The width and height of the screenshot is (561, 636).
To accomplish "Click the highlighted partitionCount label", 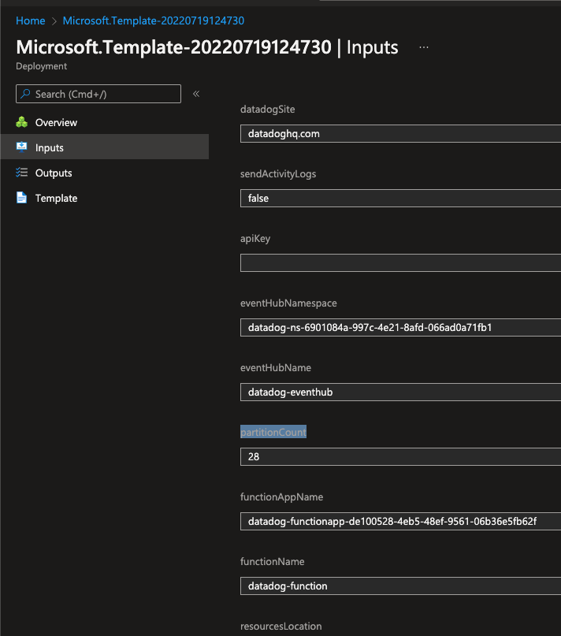I will 273,432.
